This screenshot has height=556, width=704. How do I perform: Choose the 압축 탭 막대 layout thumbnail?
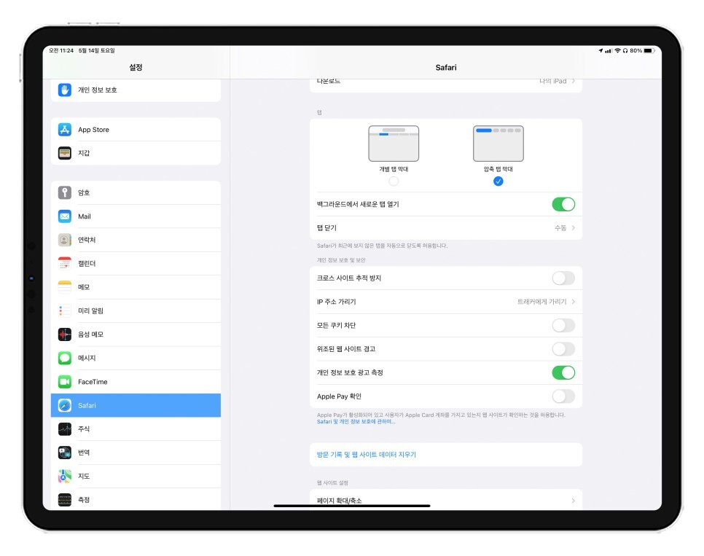tap(498, 144)
